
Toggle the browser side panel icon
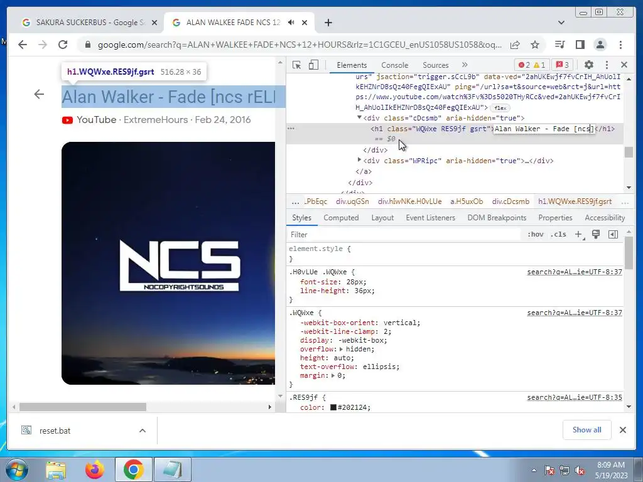(x=580, y=45)
